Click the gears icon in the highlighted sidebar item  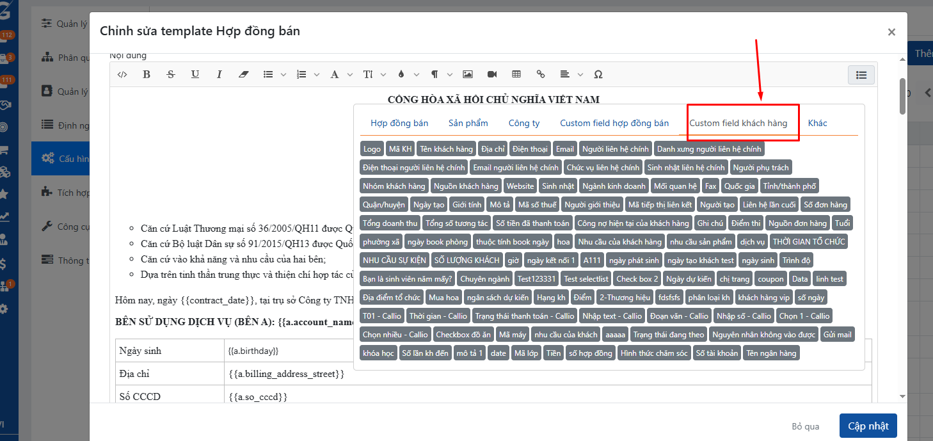pos(47,158)
